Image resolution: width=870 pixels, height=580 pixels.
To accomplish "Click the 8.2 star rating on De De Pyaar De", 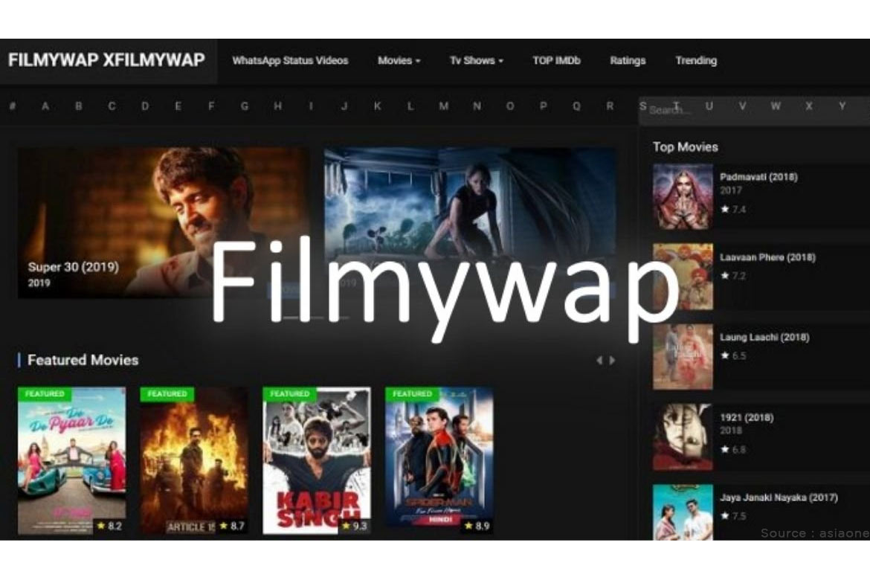I will point(109,526).
